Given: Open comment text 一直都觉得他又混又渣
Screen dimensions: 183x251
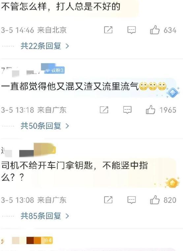Looking at the screenshot, I should [70, 86].
